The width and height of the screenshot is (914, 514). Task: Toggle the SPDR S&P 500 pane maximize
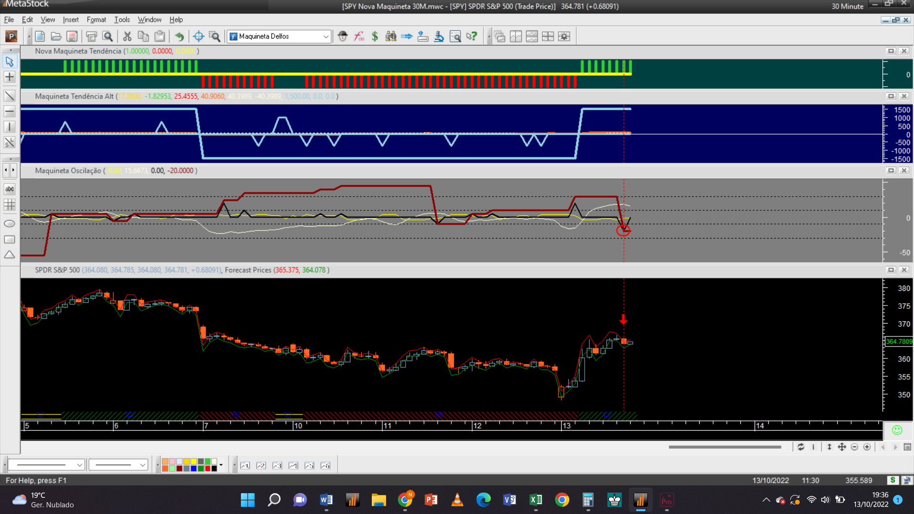coord(891,270)
